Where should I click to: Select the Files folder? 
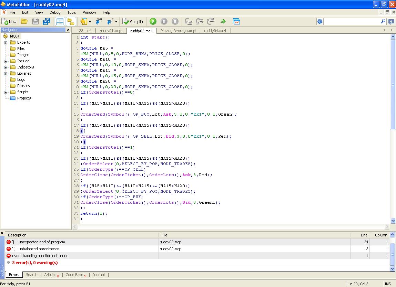tap(21, 49)
